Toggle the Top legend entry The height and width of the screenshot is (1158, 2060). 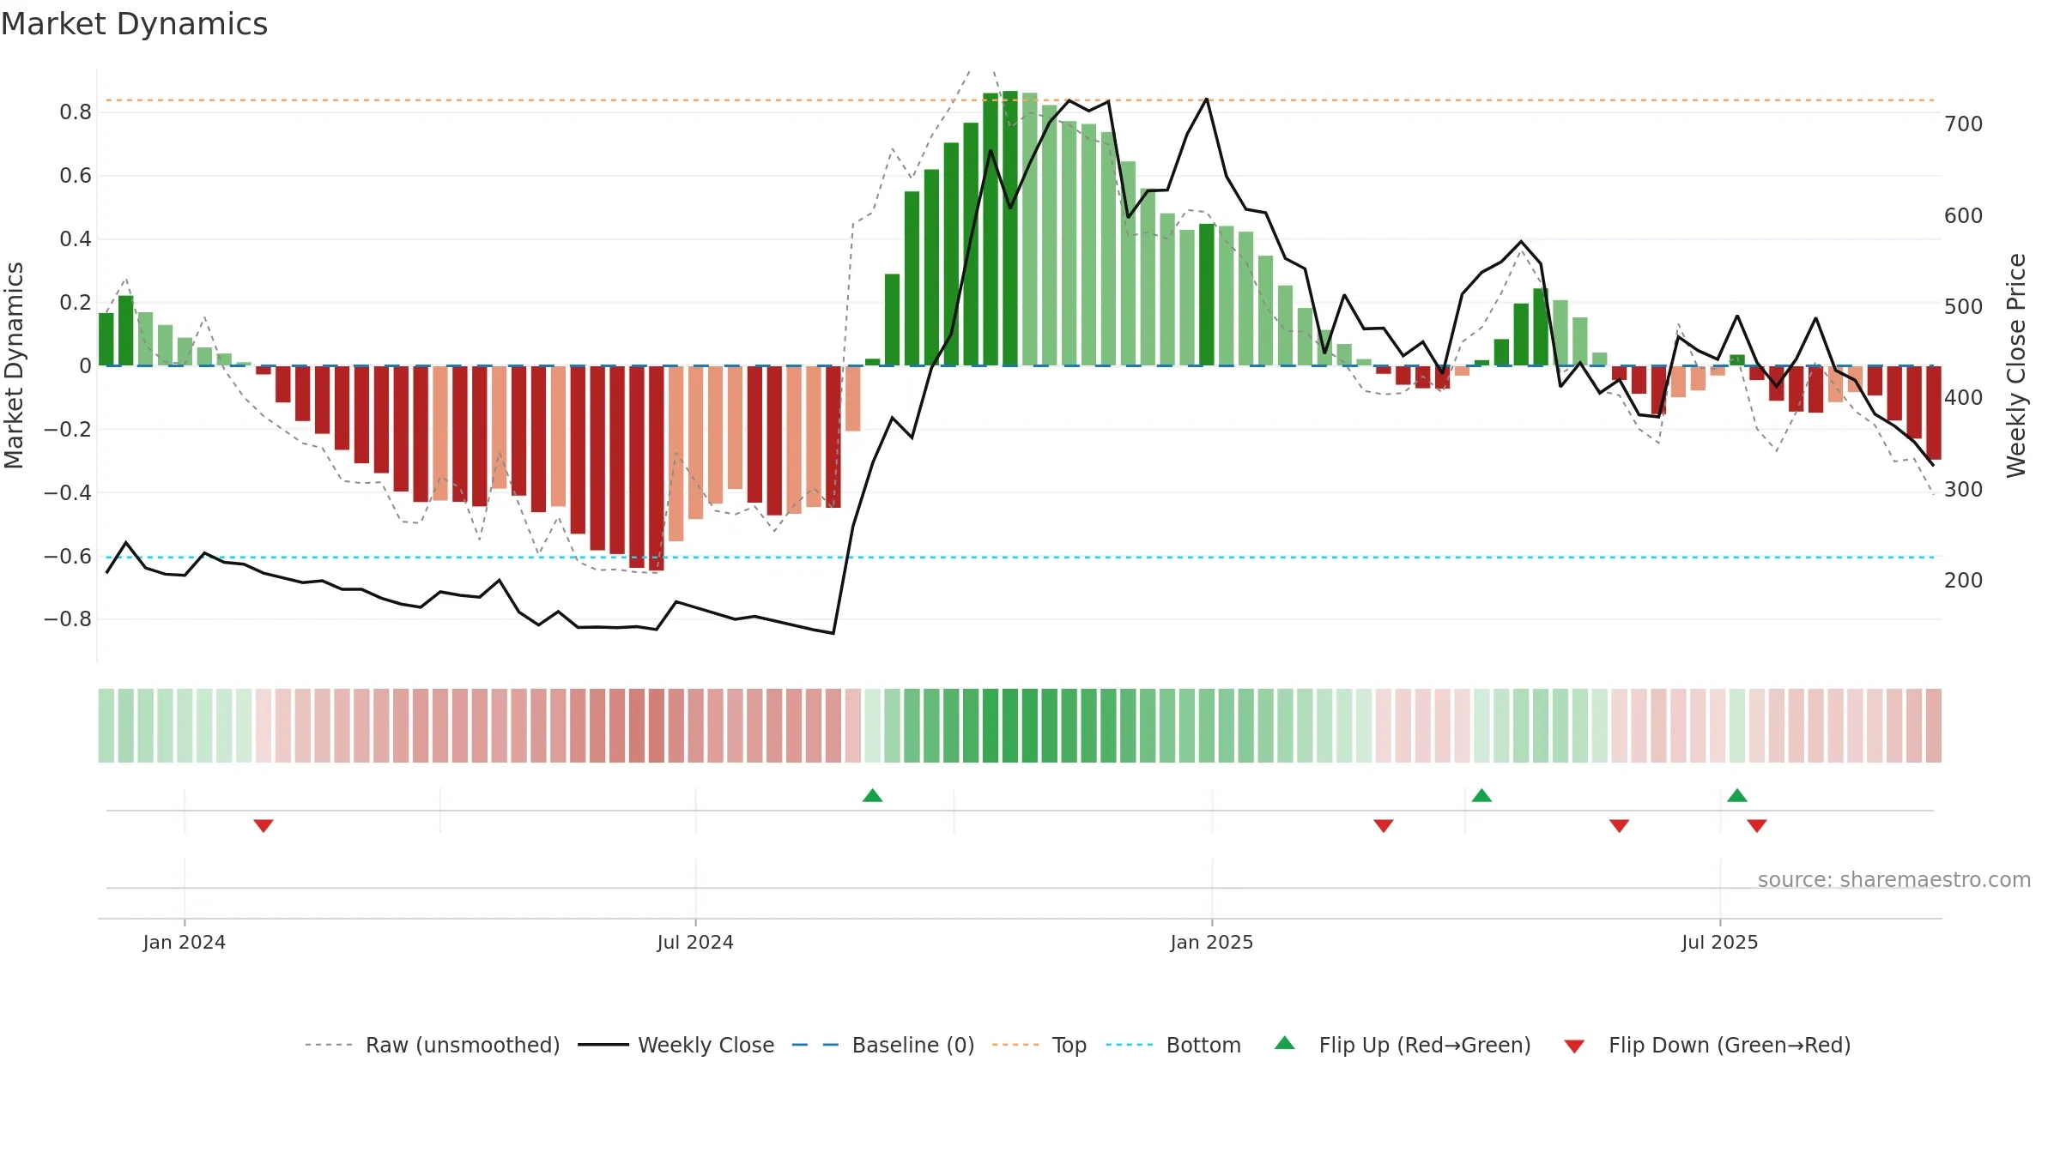[1039, 1045]
